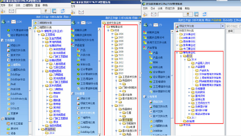Click the search input field in the rightmost toolbar
Screen dimensions: 241x136
175,14
